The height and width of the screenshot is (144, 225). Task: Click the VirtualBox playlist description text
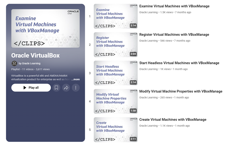(41, 78)
